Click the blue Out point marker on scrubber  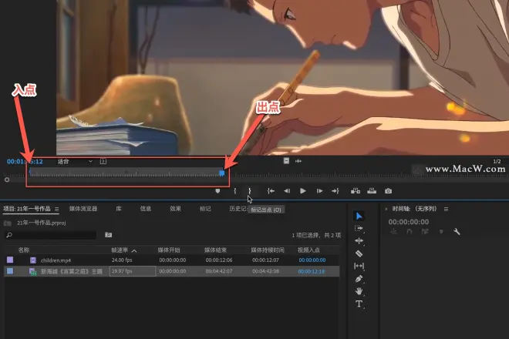[x=222, y=173]
